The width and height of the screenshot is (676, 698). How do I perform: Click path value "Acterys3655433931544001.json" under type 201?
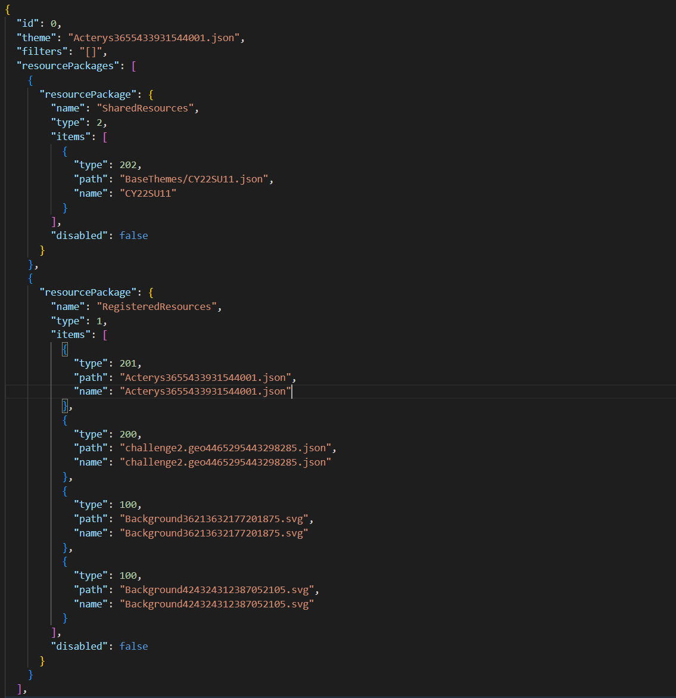tap(205, 377)
